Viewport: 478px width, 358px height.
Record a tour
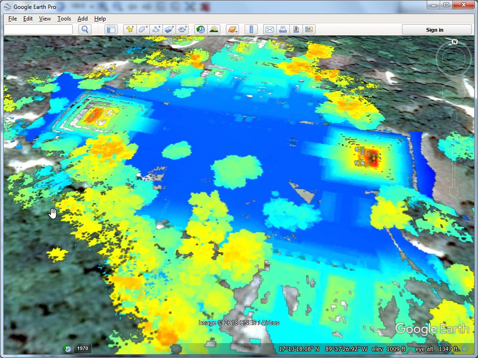tap(183, 29)
